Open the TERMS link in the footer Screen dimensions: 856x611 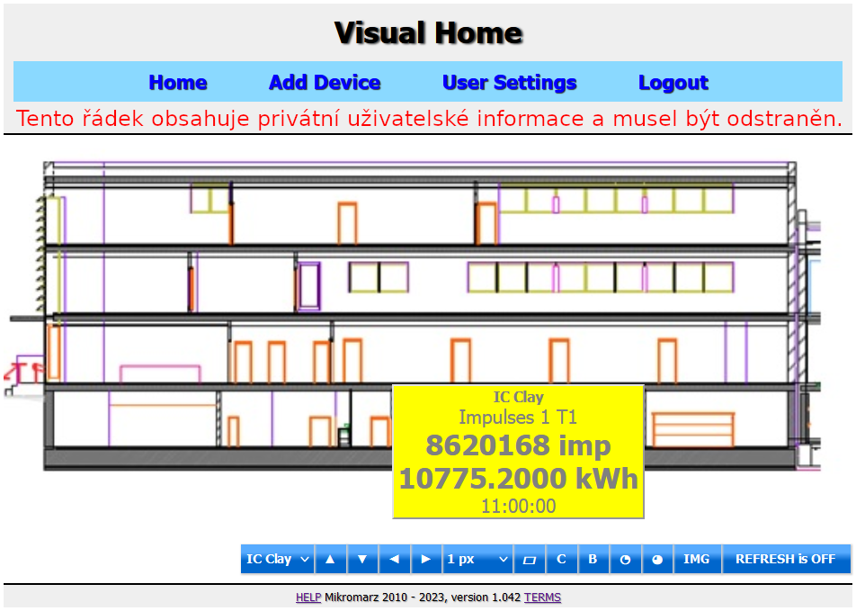pos(543,598)
